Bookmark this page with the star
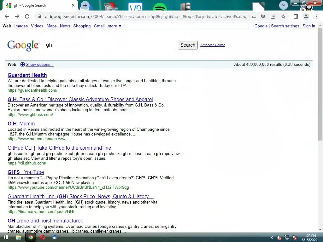This screenshot has width=323, height=242. 283,16
